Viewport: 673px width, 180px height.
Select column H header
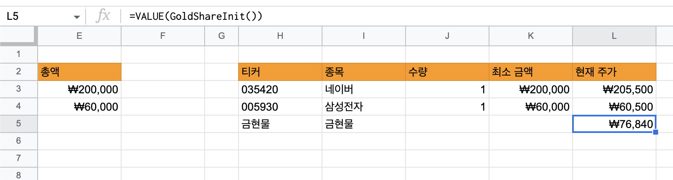click(x=280, y=36)
